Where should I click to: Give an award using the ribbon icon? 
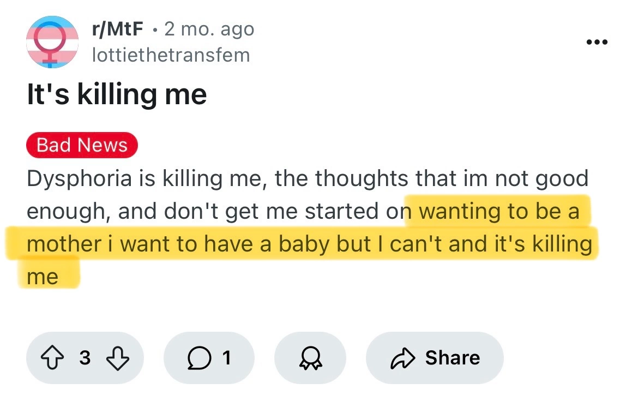[310, 358]
